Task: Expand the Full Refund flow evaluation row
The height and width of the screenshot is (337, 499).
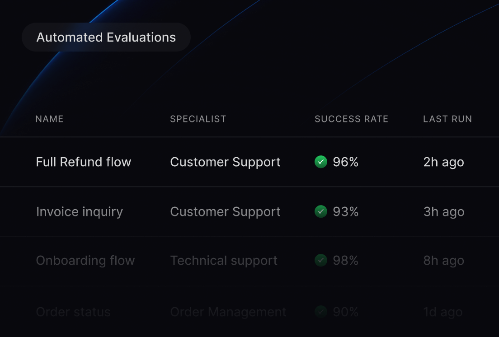Action: coord(83,162)
